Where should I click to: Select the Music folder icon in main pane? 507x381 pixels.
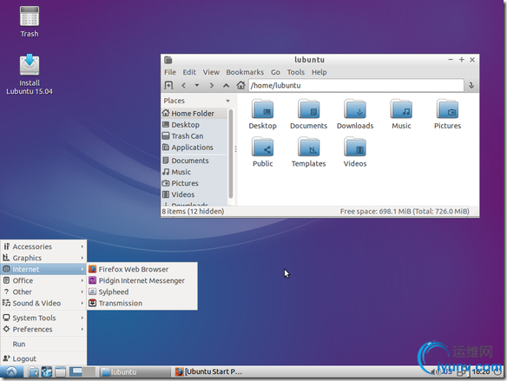click(x=401, y=115)
